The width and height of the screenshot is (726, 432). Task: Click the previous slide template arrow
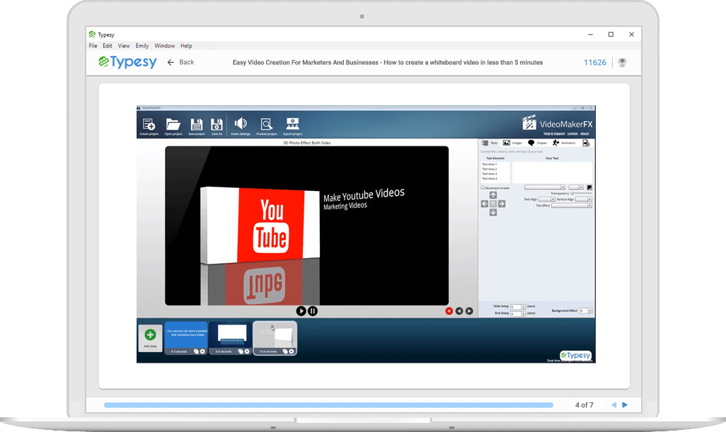pyautogui.click(x=459, y=311)
